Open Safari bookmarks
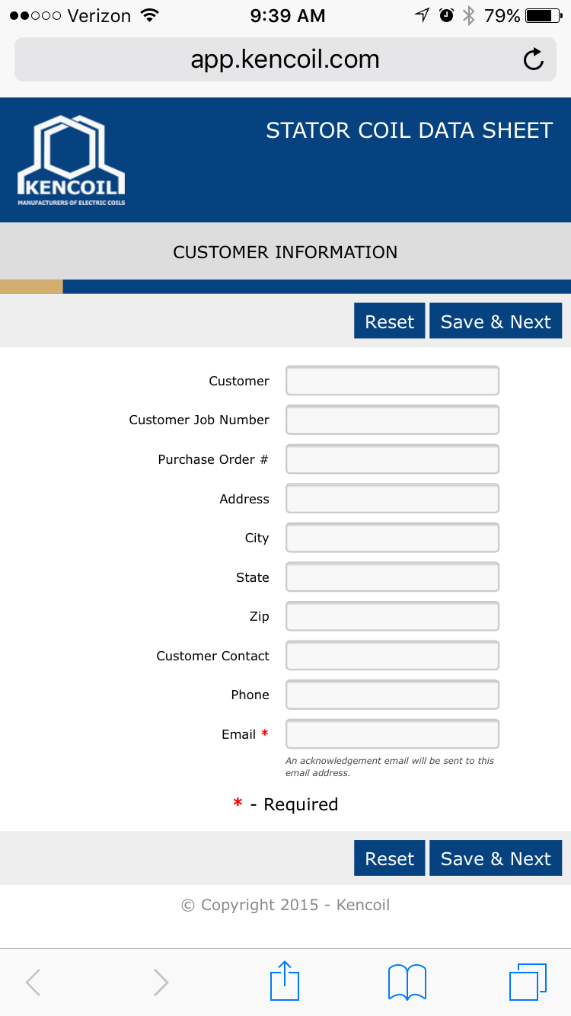The width and height of the screenshot is (571, 1016). pyautogui.click(x=407, y=981)
